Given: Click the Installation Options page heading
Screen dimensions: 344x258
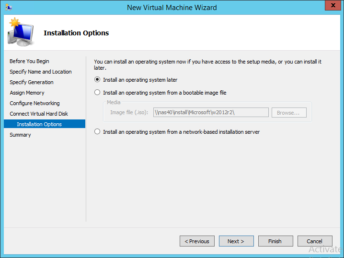Looking at the screenshot, I should click(76, 33).
